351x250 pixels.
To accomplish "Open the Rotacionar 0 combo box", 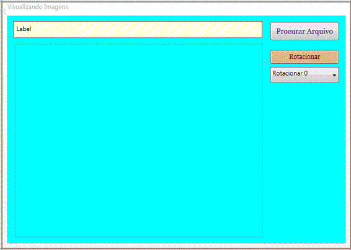I will (x=304, y=75).
